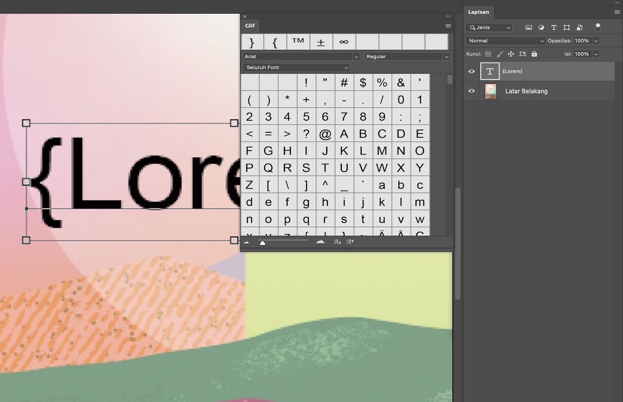
Task: Lock all on the selected layer
Action: tap(534, 54)
